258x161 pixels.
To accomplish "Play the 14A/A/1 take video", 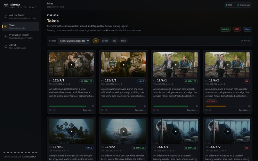I will tap(175, 131).
